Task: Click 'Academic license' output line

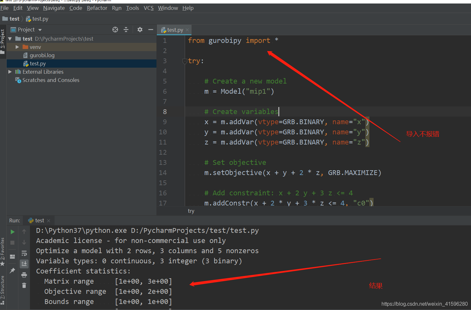Action: click(x=131, y=241)
